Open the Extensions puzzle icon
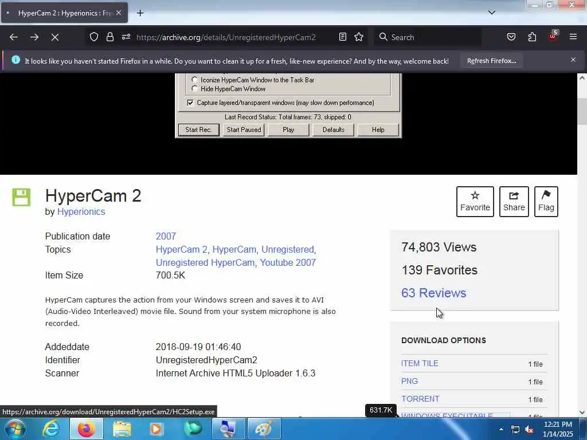 532,37
